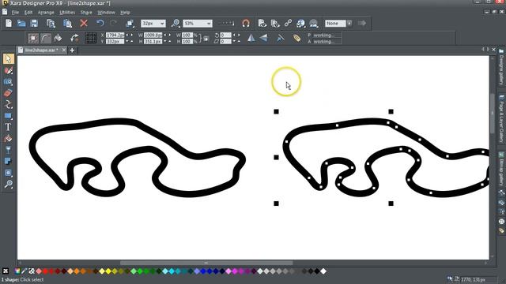The height and width of the screenshot is (284, 506).
Task: Open the line style dash pattern dropdown
Action: 226,23
